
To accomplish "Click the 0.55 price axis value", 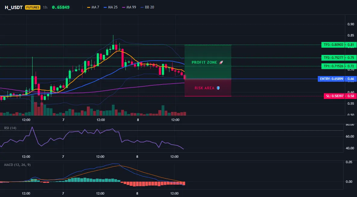I will pos(351,103).
